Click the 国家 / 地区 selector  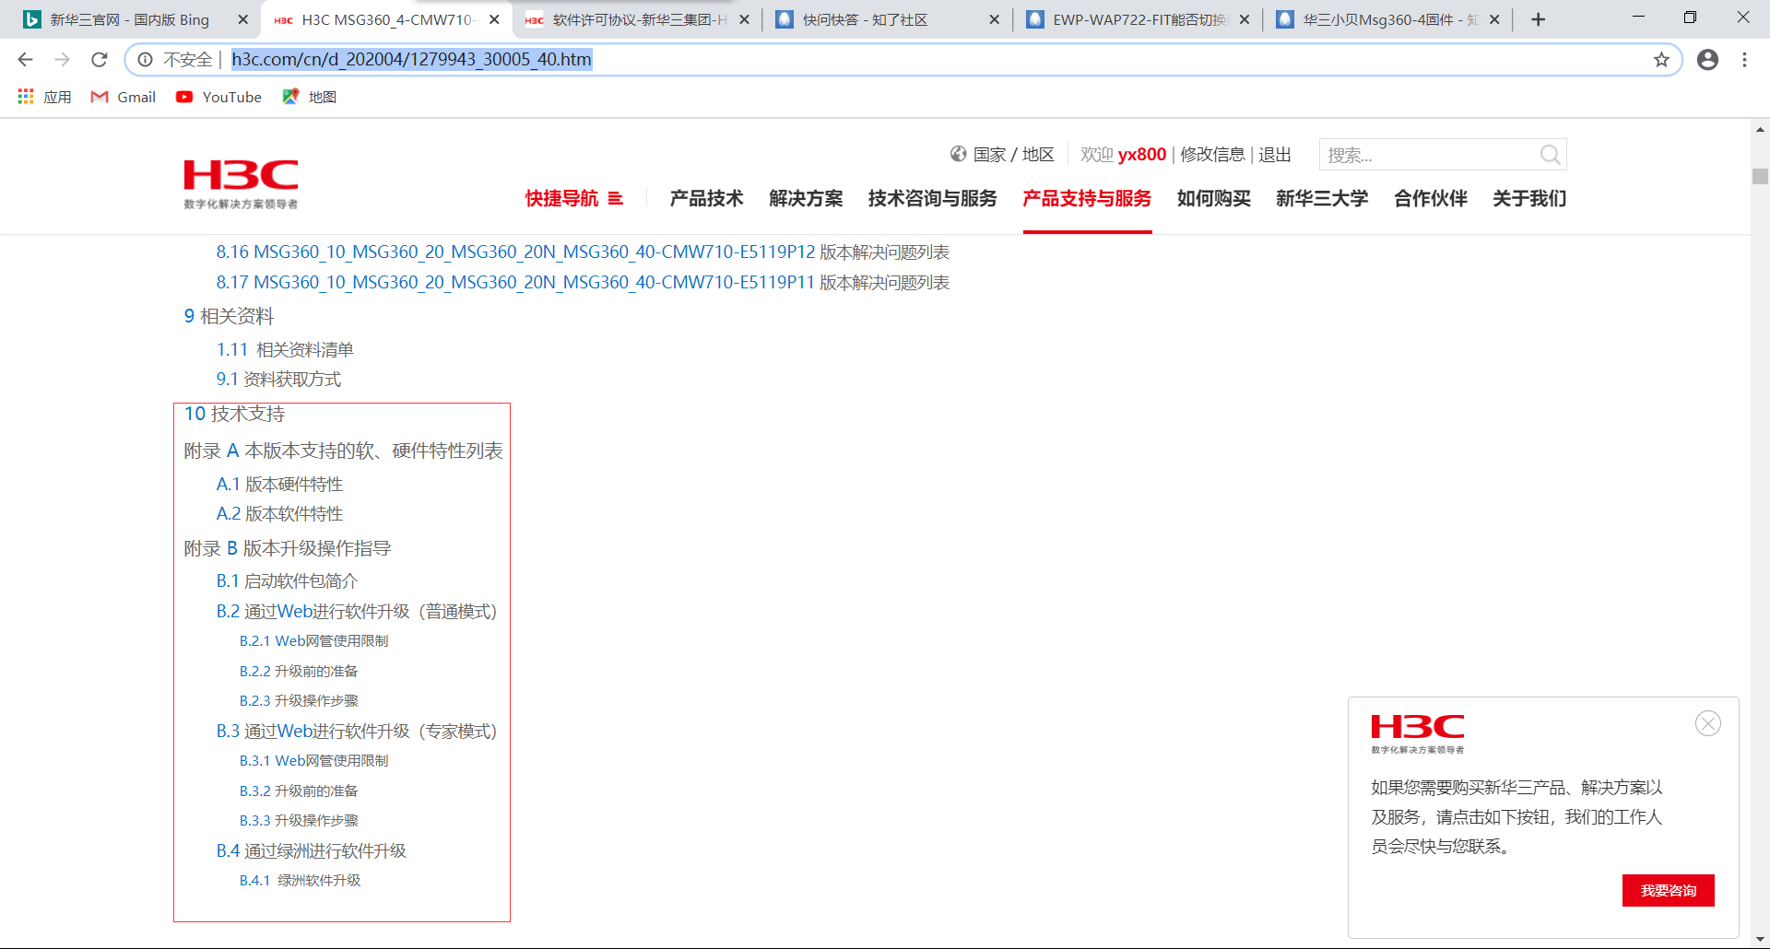click(1013, 155)
